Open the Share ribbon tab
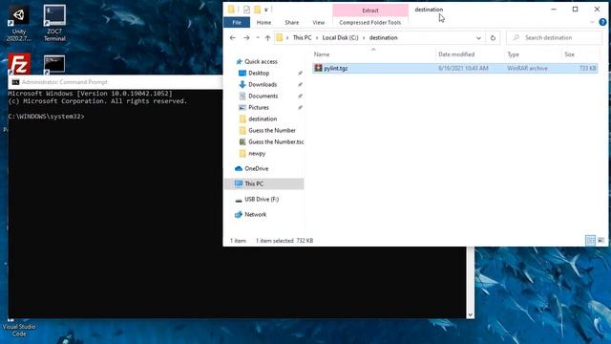This screenshot has height=344, width=611. coord(291,22)
